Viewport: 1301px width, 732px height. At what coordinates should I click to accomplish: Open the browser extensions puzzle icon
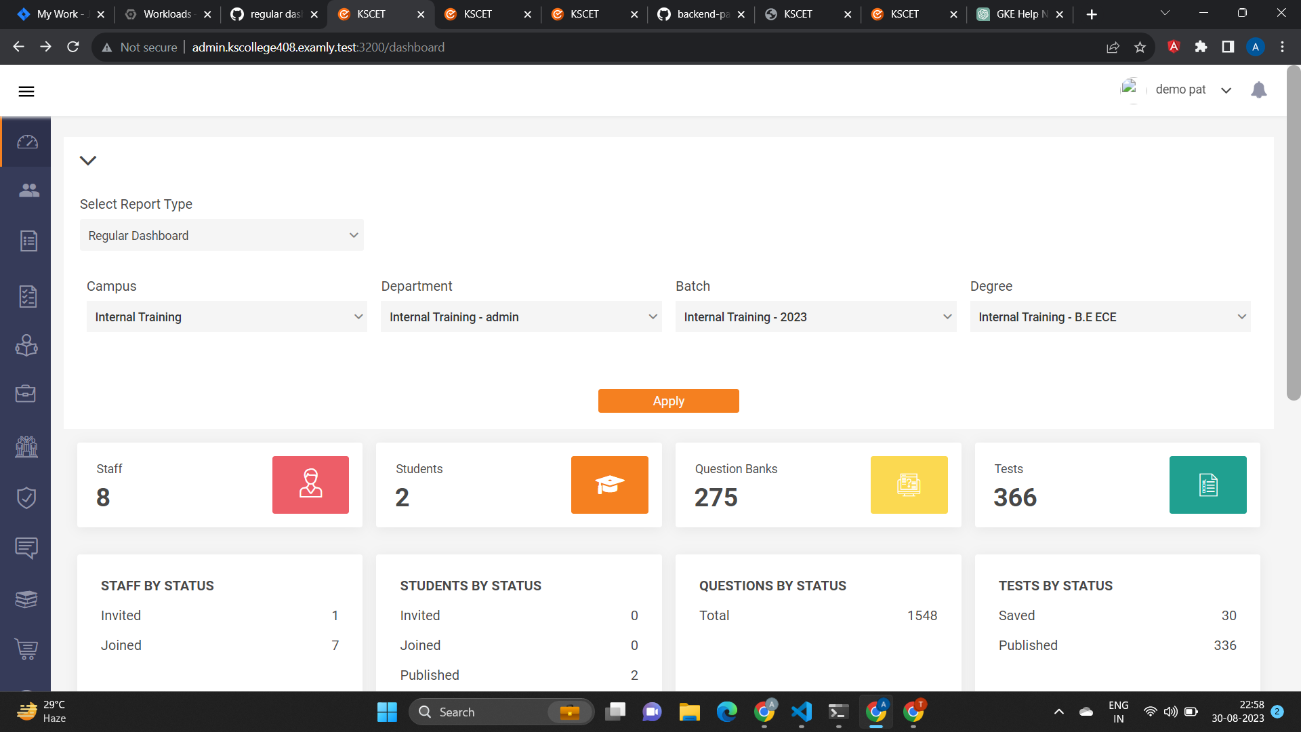(x=1201, y=47)
